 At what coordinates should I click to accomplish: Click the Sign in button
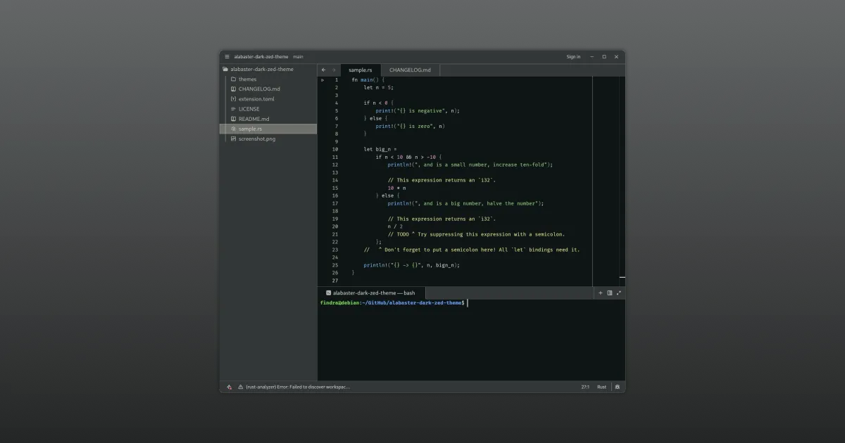pos(573,57)
